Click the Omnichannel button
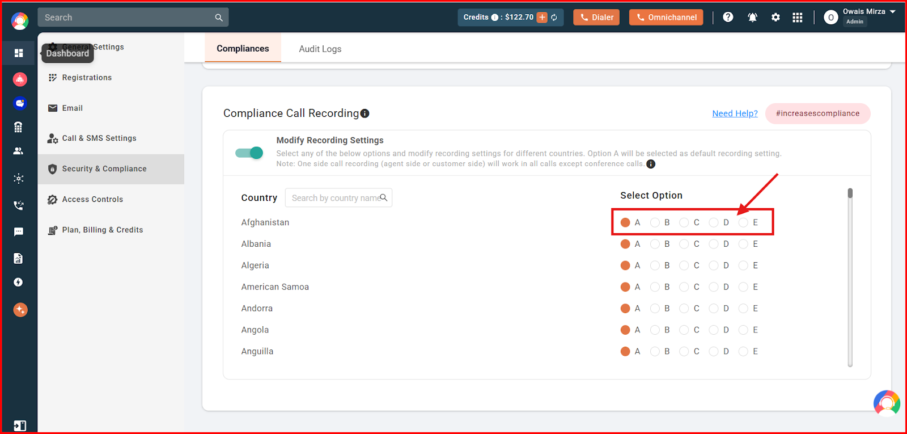 pos(666,17)
